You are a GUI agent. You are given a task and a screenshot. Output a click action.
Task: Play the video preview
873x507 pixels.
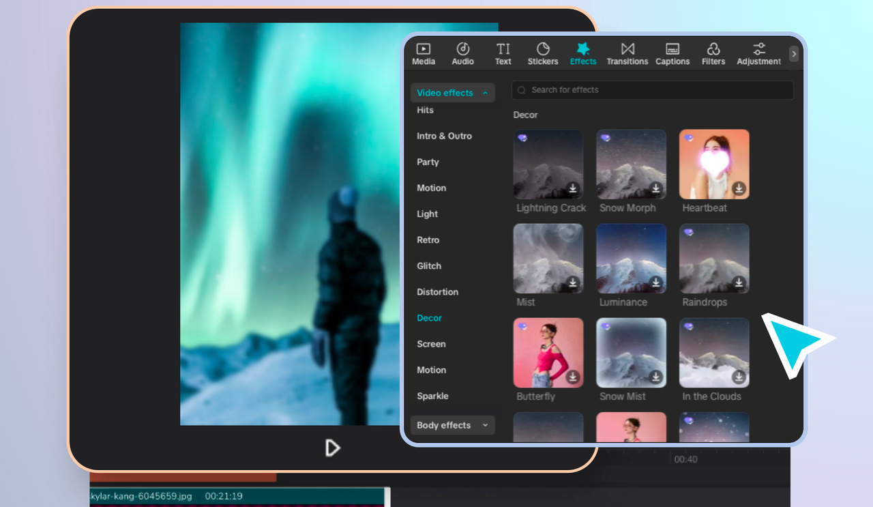332,448
